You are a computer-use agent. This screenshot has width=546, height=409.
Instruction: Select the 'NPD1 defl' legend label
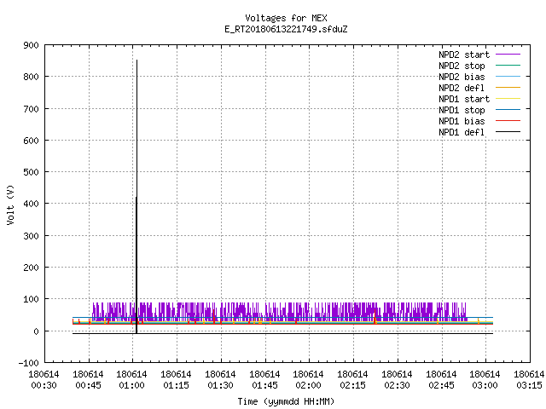(x=462, y=132)
